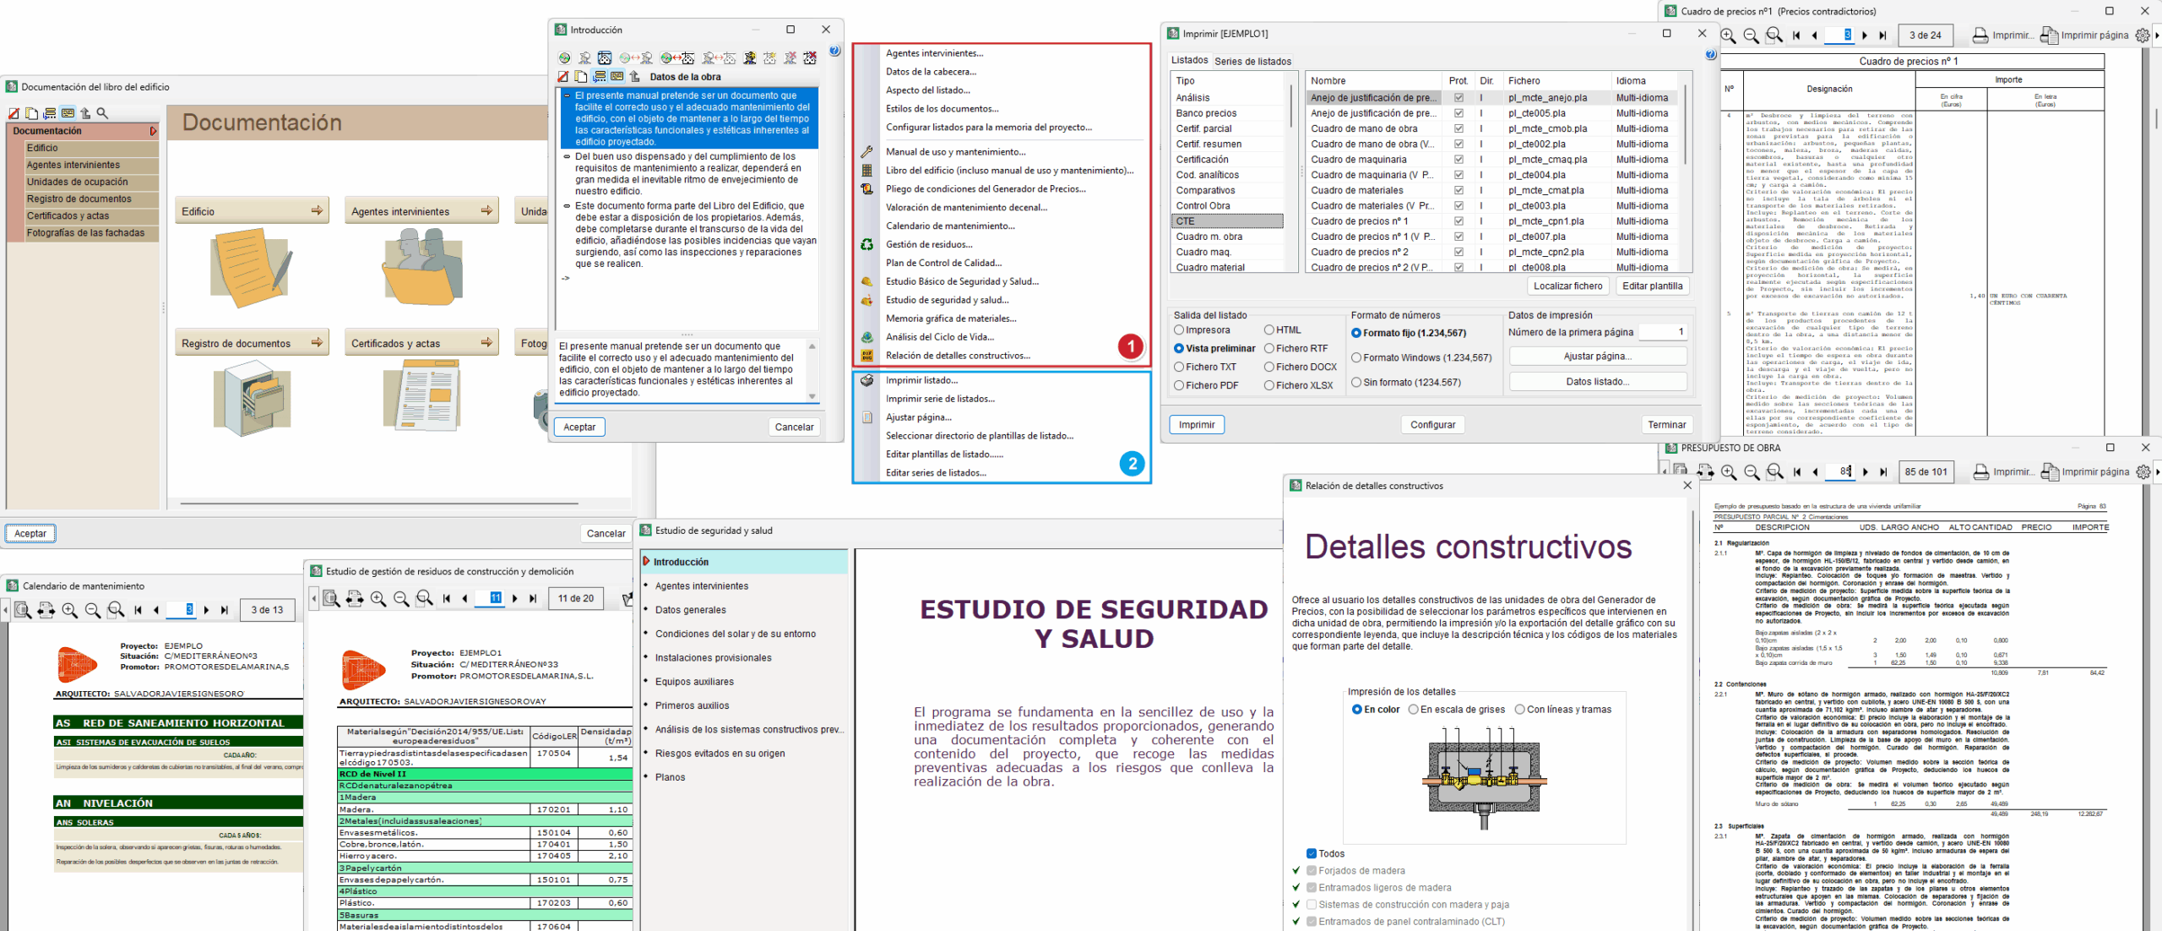Select Fichero PDF output option
Viewport: 2162px width, 931px height.
1180,385
